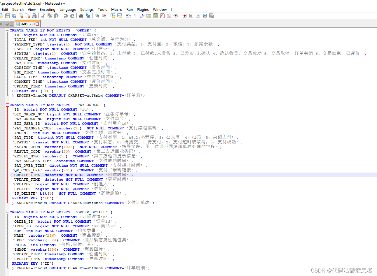Click the Redo arrow icon

(72, 16)
